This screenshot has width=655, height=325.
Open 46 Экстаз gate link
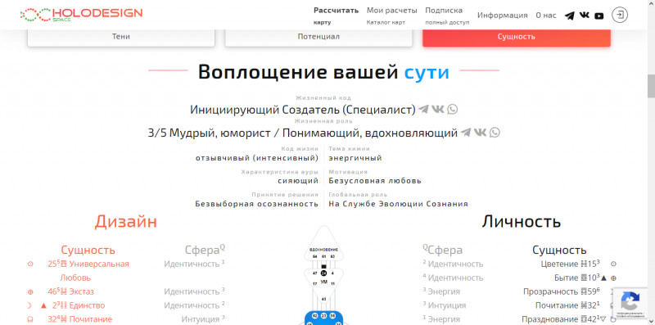pyautogui.click(x=71, y=291)
